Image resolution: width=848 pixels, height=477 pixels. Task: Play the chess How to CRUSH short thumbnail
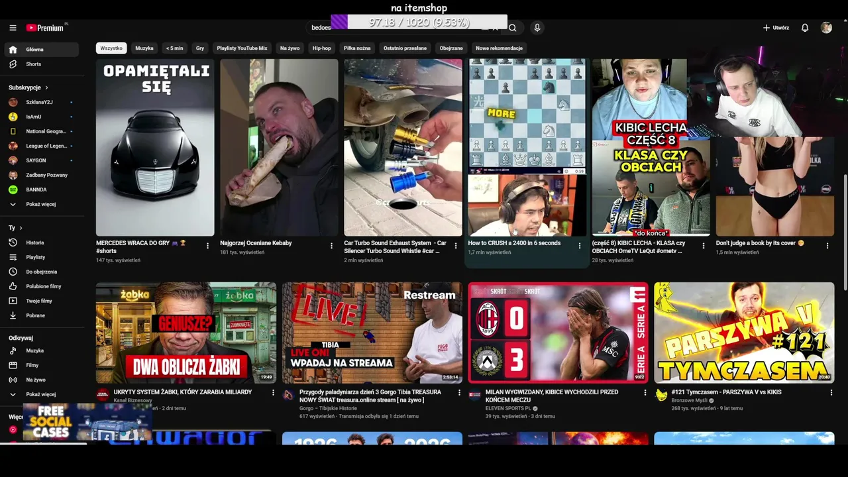(x=527, y=147)
